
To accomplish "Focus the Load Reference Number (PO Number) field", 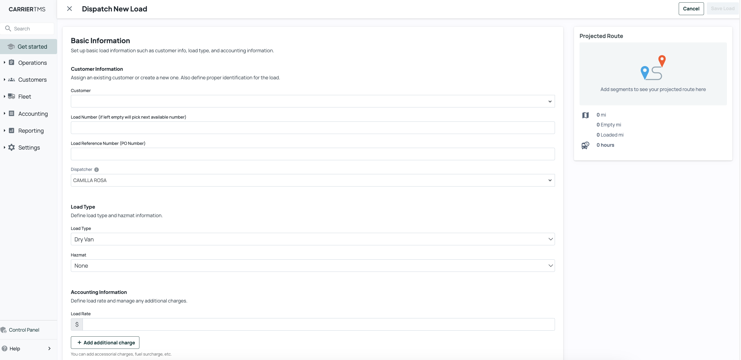I will point(313,154).
